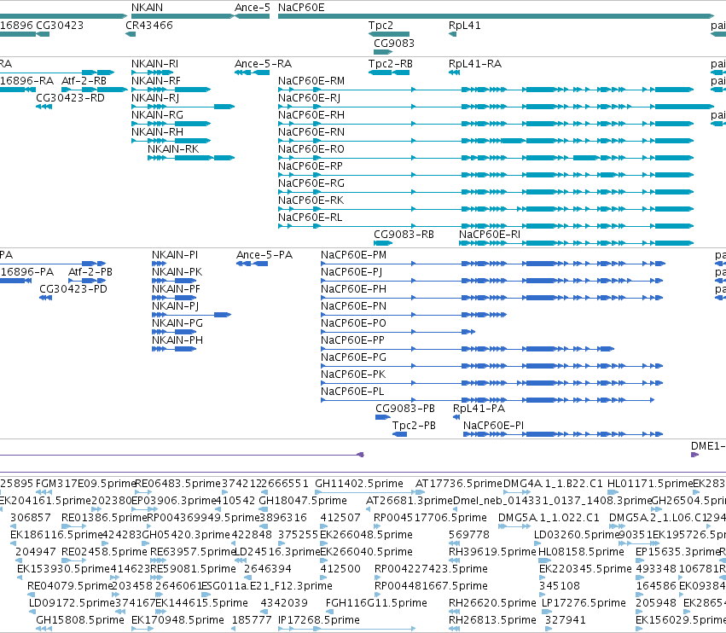Click the NKAIN-RJ transcript label
The width and height of the screenshot is (726, 633).
click(x=155, y=98)
